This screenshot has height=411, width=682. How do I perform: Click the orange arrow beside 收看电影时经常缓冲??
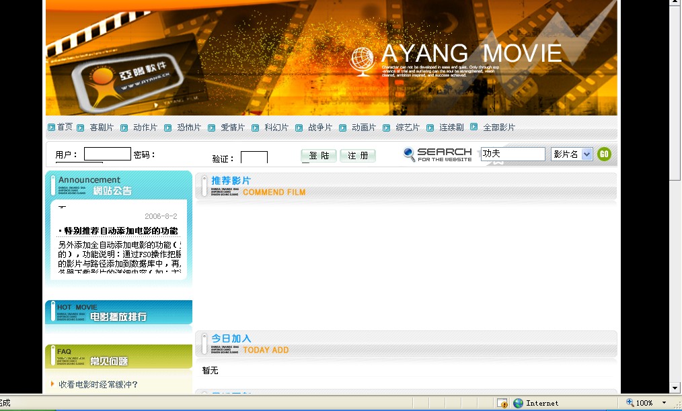[x=52, y=383]
